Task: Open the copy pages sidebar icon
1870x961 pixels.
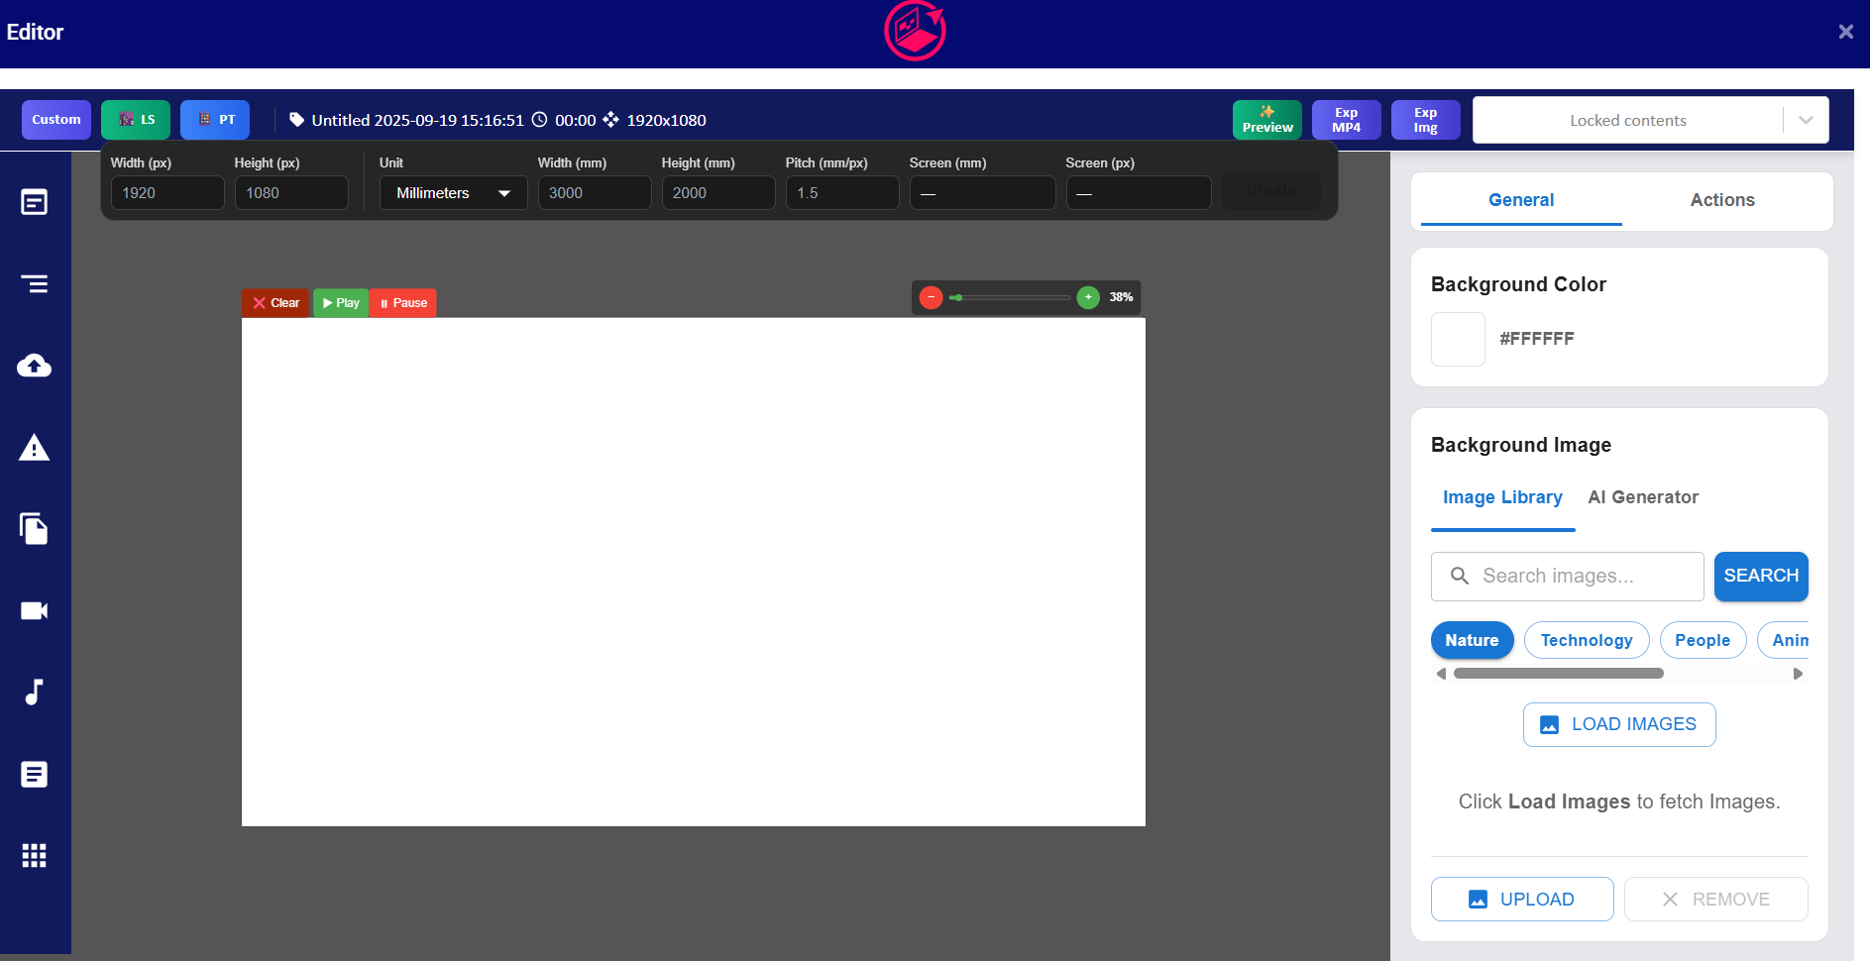Action: coord(35,529)
